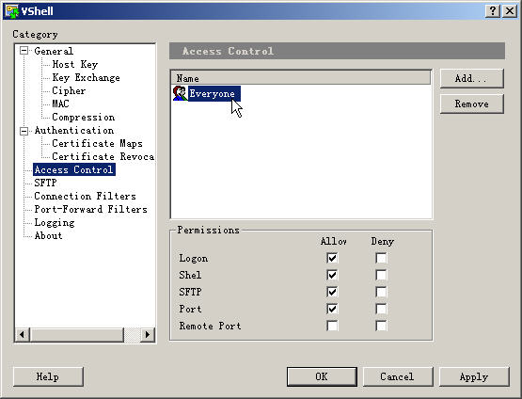The height and width of the screenshot is (399, 522).
Task: Select Host Key in the category tree
Action: pos(75,64)
